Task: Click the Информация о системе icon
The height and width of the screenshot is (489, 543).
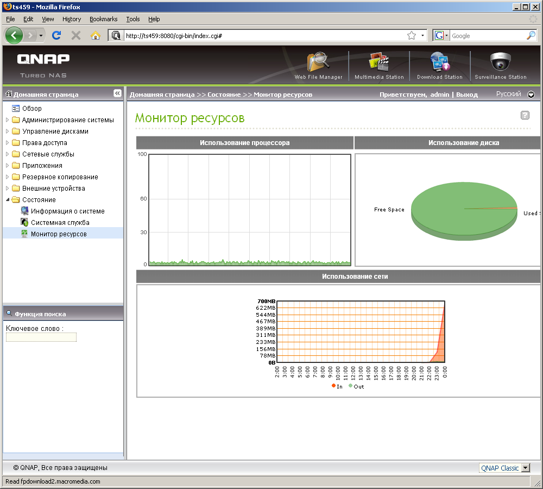Action: [24, 211]
